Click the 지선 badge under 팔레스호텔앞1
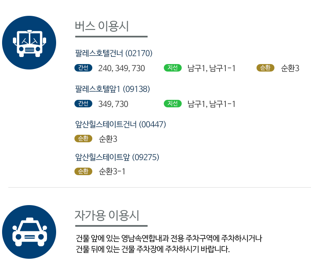 tap(173, 104)
